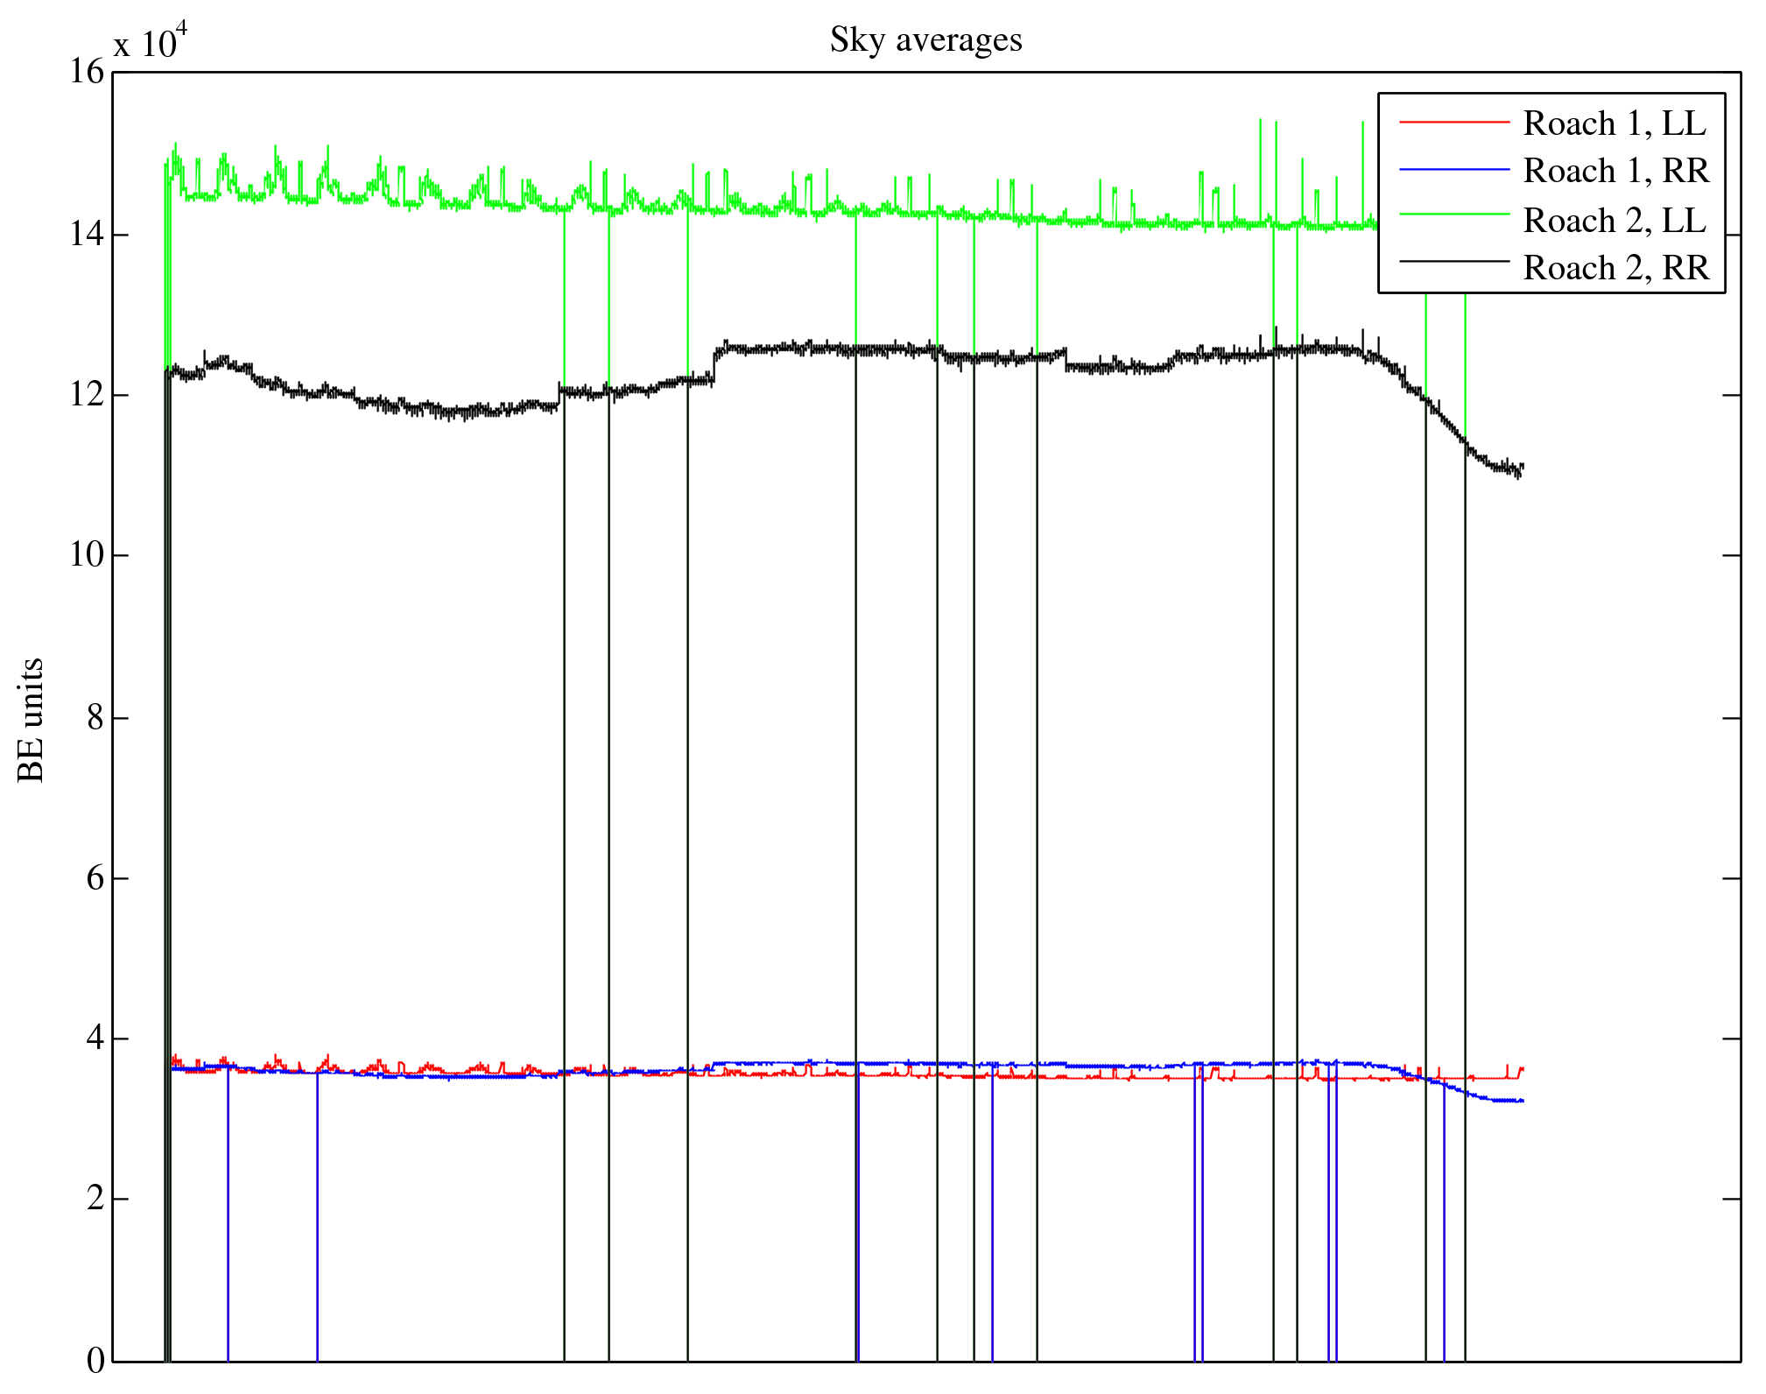Select the 'Roach 1, LL' legend label
Viewport: 1766px width, 1394px height.
point(1614,123)
